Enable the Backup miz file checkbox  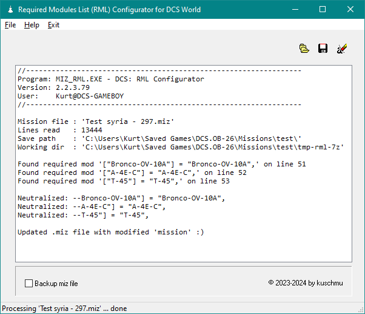click(28, 283)
